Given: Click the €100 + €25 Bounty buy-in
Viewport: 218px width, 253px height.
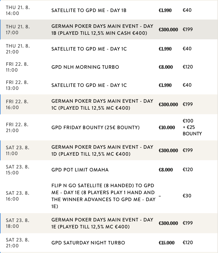Looking at the screenshot, I should click(192, 127).
